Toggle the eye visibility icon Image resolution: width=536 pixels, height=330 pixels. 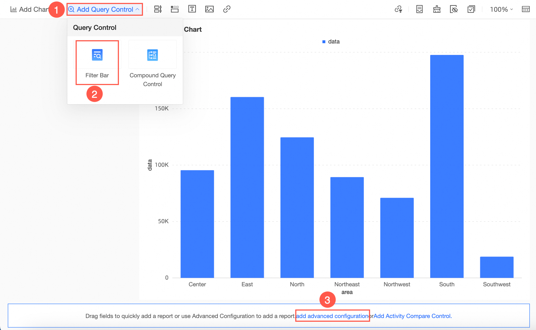coord(454,9)
